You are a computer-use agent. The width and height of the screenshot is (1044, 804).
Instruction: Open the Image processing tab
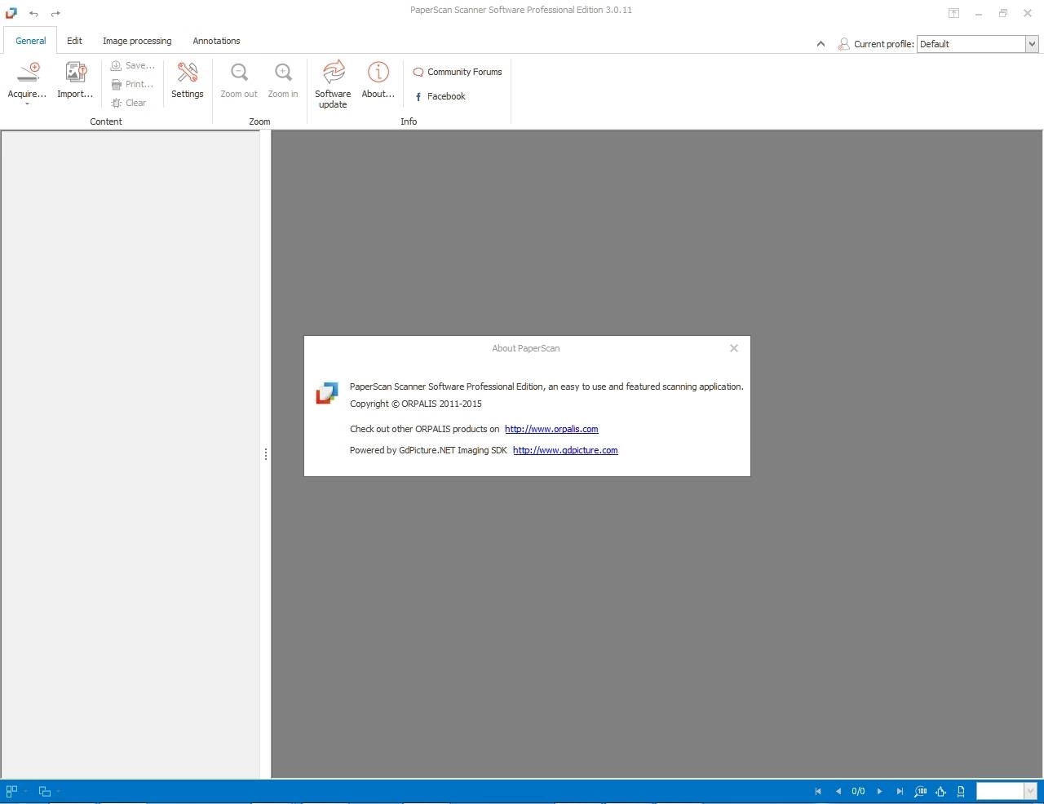(137, 41)
